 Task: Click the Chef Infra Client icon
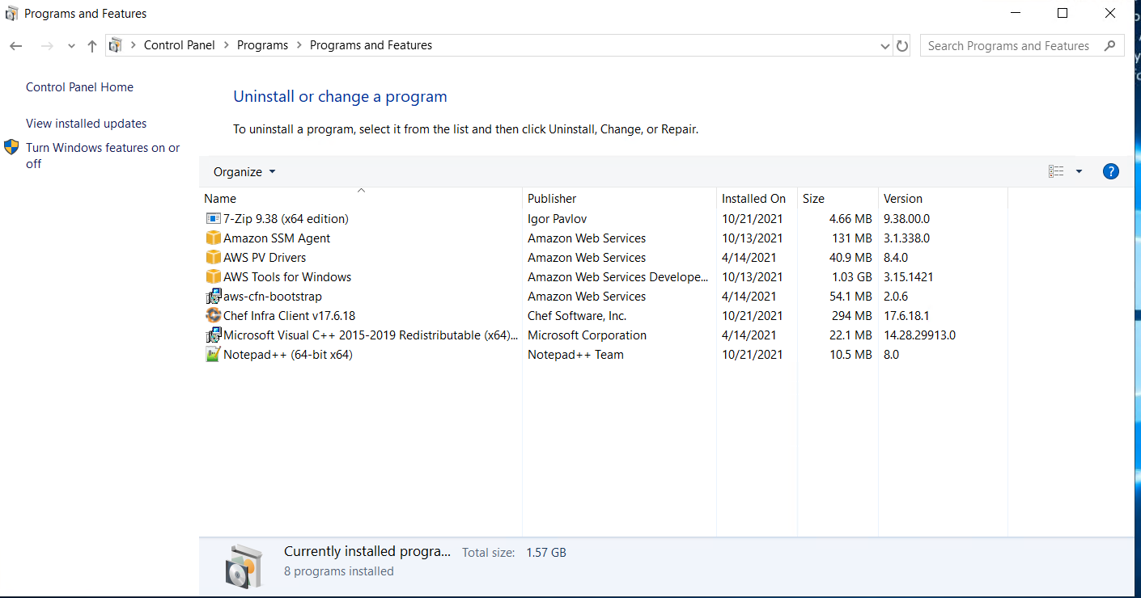(213, 316)
